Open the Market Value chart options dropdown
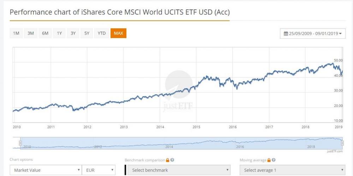Screen dimensions: 353x176 (x=46, y=170)
